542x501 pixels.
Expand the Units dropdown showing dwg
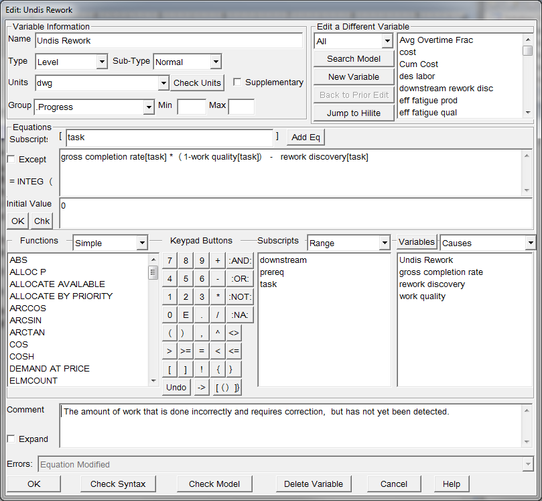click(x=163, y=83)
